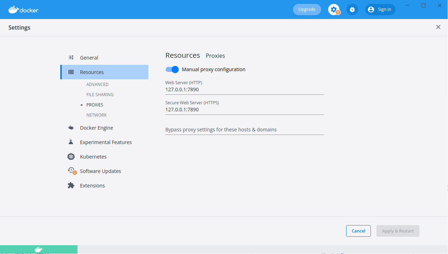This screenshot has height=254, width=448.
Task: Click the Apply & Restart button
Action: click(x=398, y=231)
